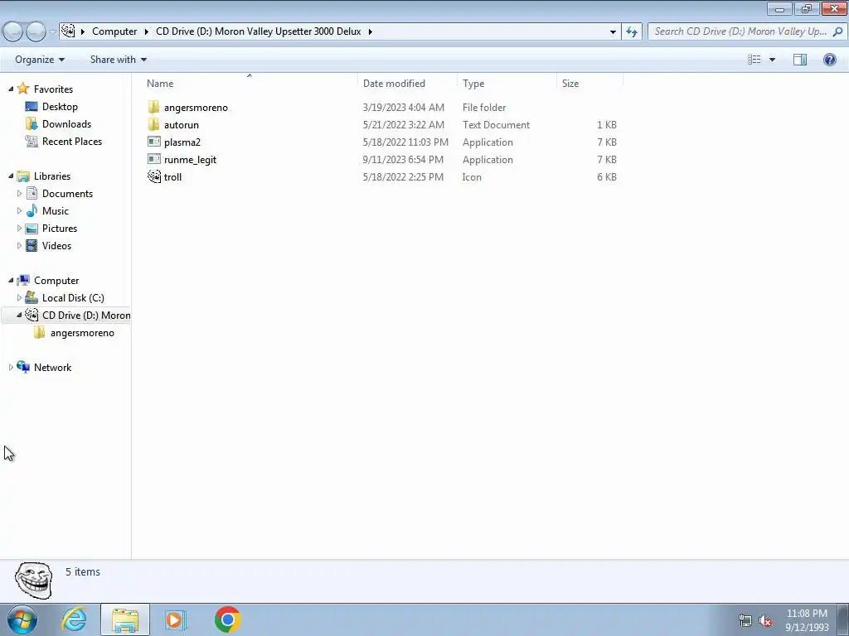This screenshot has width=849, height=636.
Task: Click the details pane trollface thumbnail
Action: (x=33, y=580)
